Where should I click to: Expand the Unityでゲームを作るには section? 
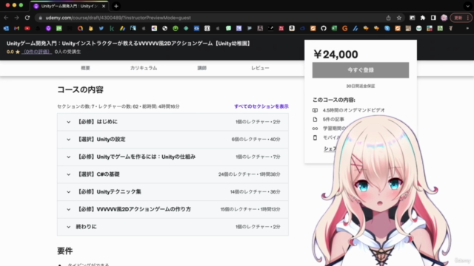coord(173,157)
